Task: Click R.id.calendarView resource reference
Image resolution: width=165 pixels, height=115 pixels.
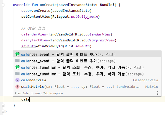Action: tap(93, 34)
